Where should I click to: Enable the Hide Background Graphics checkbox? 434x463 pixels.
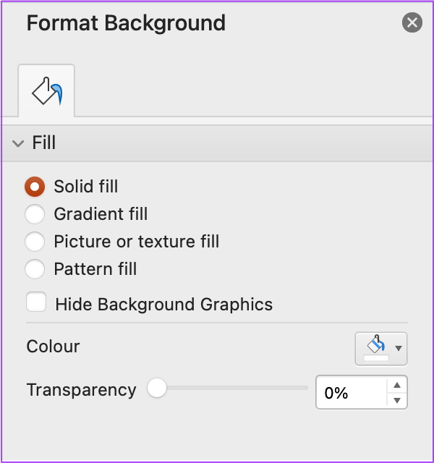pyautogui.click(x=36, y=302)
